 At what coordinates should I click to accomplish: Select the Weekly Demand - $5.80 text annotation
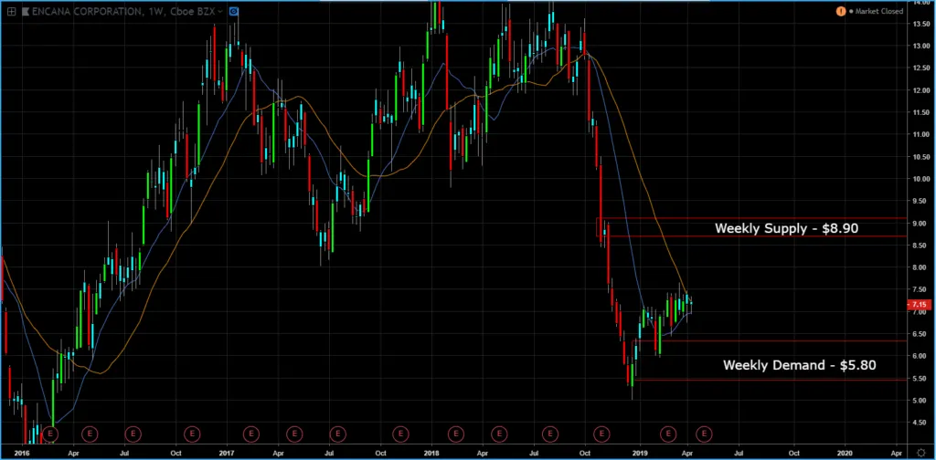[799, 365]
